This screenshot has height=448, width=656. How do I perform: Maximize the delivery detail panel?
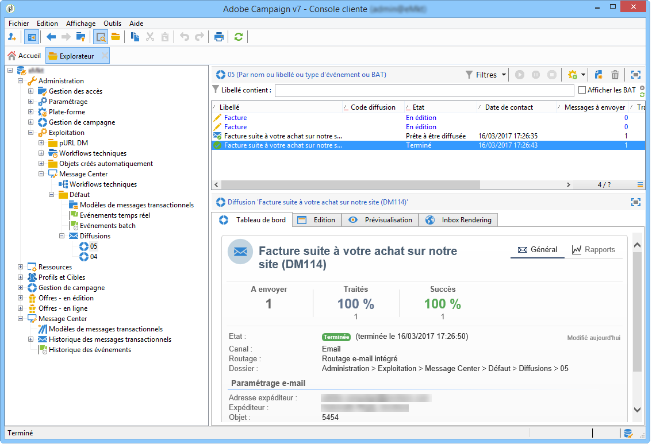(635, 202)
